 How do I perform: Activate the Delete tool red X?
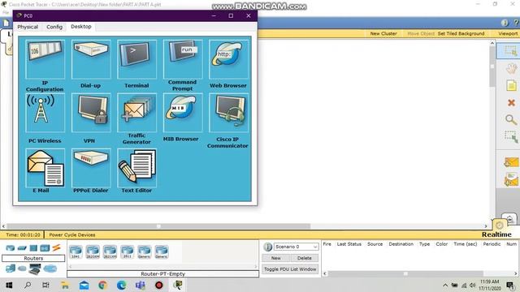[x=511, y=103]
